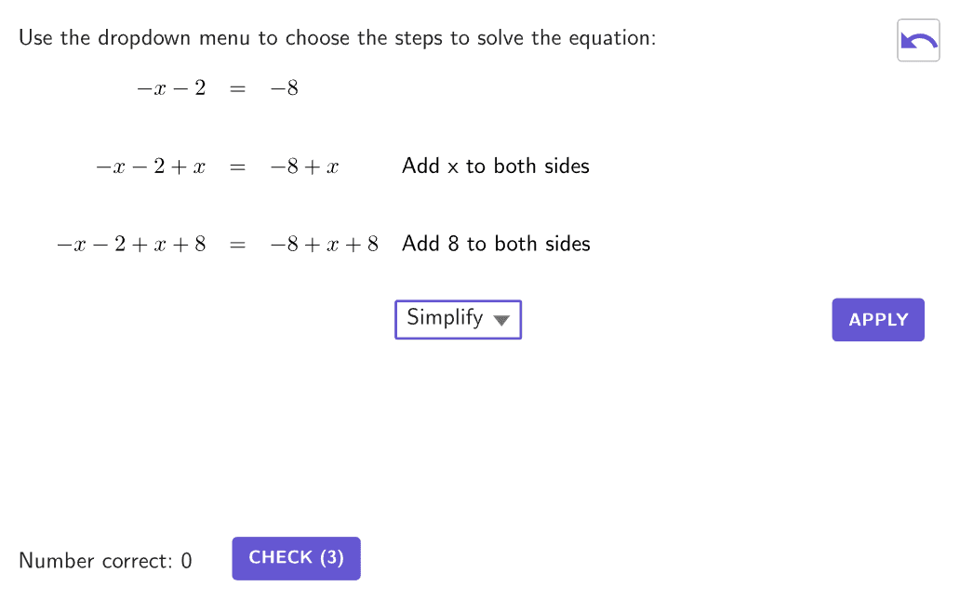Click the original left side −x − 2
Screen dimensions: 960x600
coord(170,89)
